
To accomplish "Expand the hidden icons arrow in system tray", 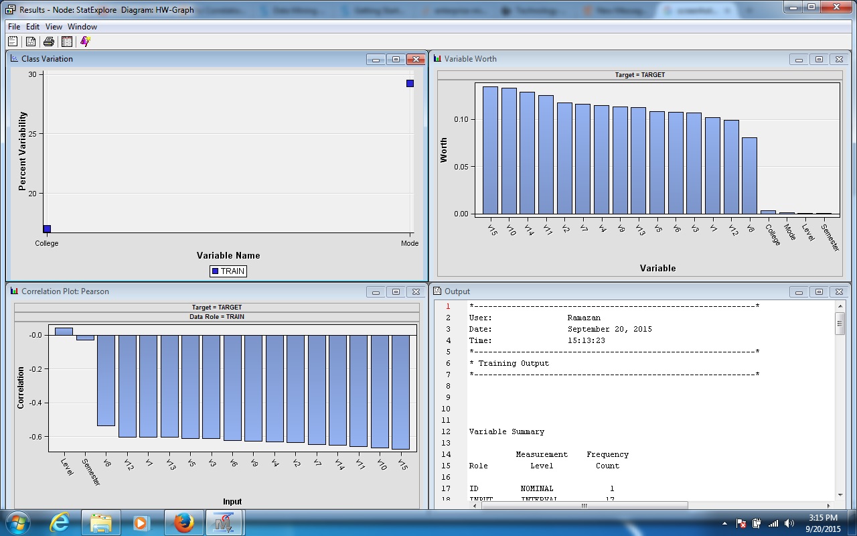I will [724, 523].
